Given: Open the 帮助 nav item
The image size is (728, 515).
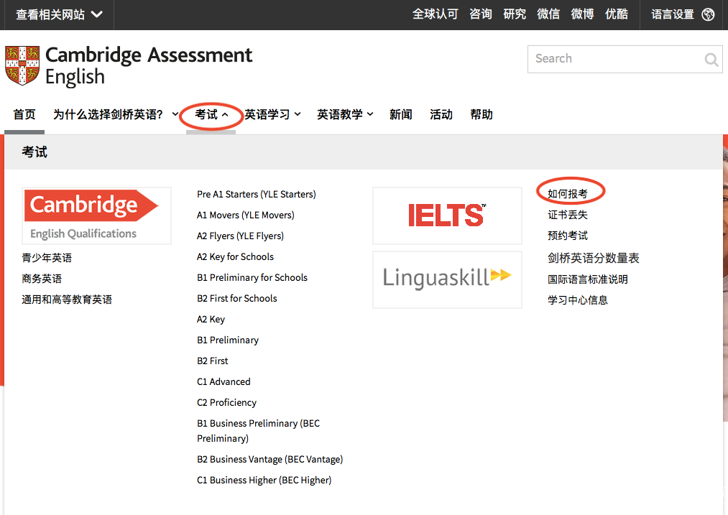Looking at the screenshot, I should [x=482, y=115].
